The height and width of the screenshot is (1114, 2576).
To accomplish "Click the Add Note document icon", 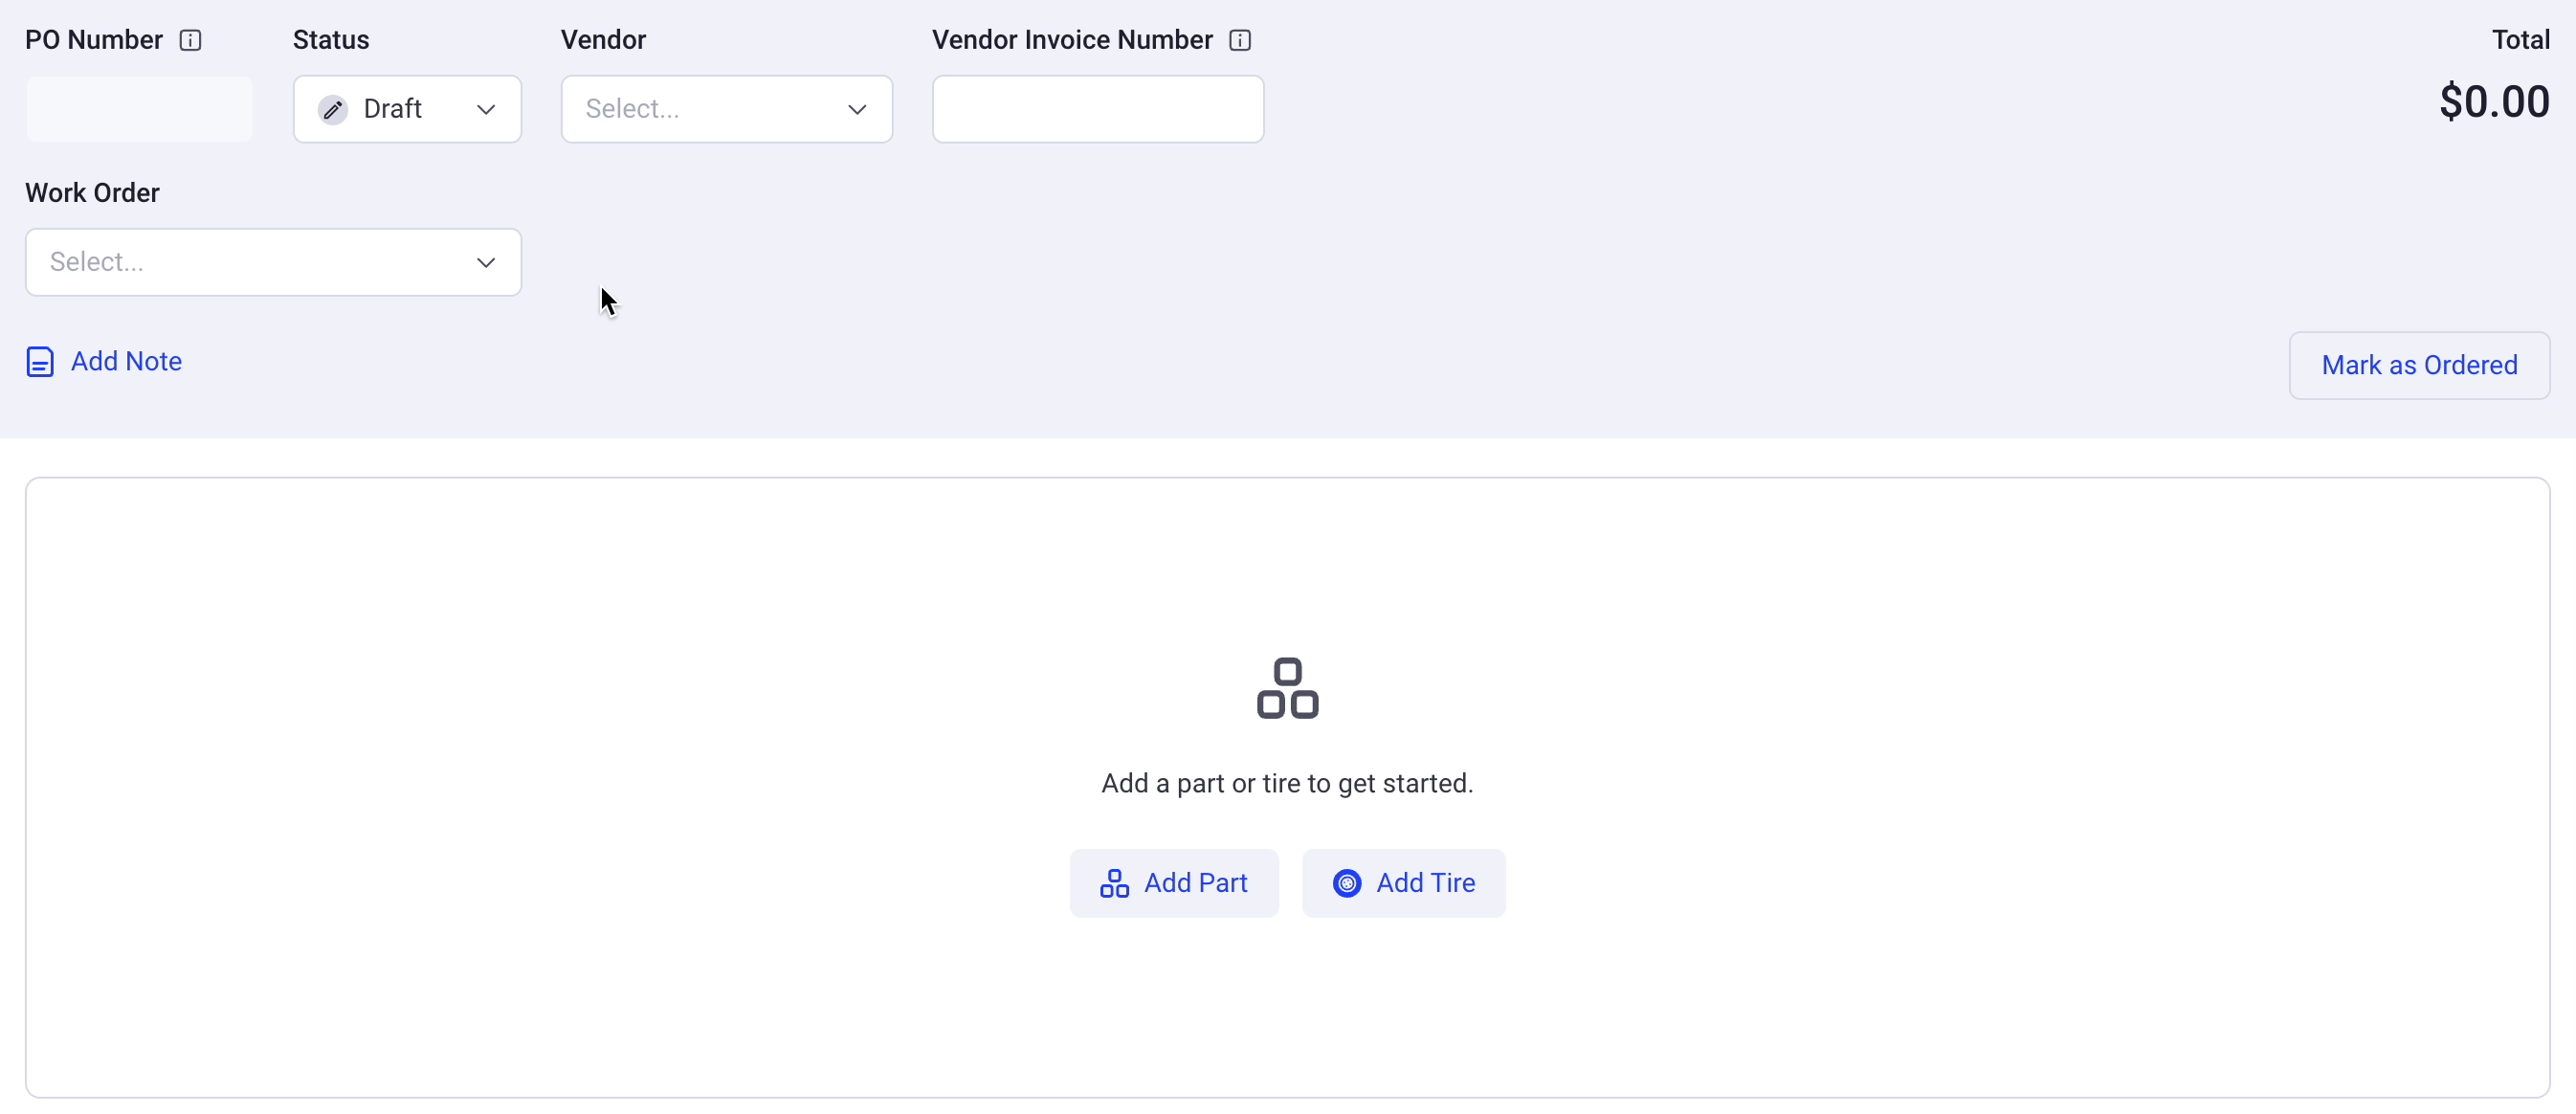I will tap(40, 361).
